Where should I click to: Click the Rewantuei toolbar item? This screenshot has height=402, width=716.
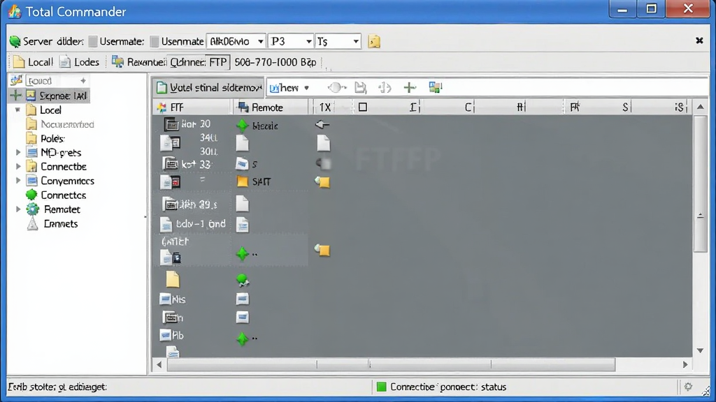tap(138, 62)
